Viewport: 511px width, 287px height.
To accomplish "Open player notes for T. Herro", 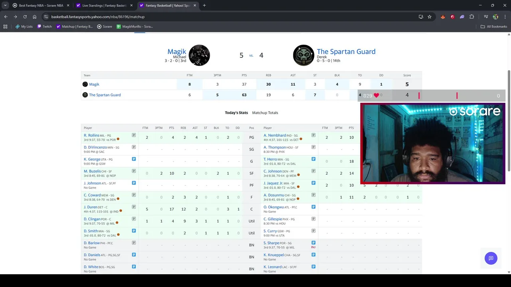I will [x=313, y=159].
